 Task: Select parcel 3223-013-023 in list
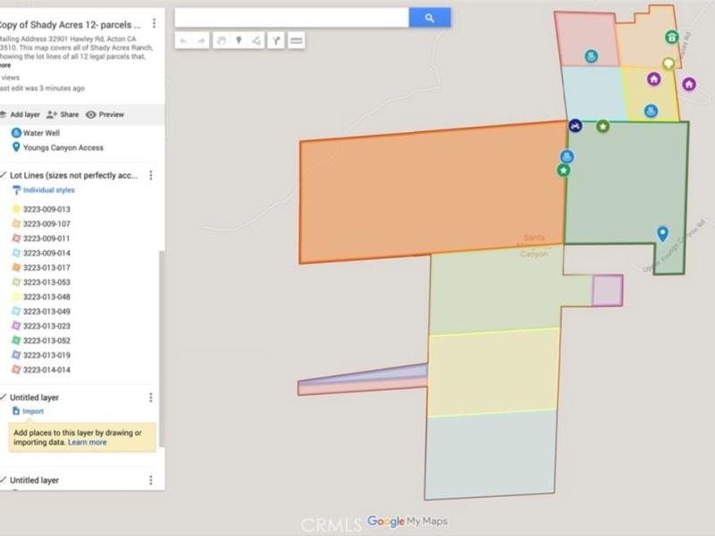[x=41, y=326]
